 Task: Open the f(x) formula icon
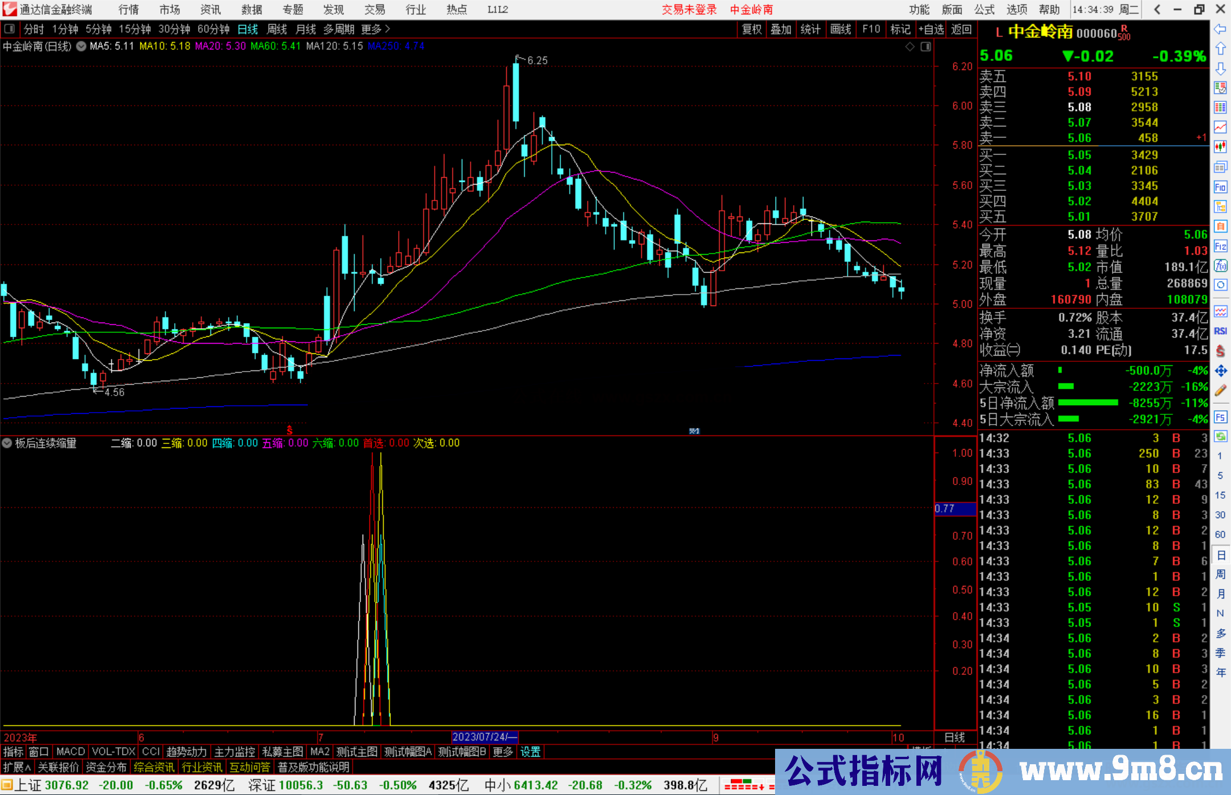pyautogui.click(x=1220, y=266)
